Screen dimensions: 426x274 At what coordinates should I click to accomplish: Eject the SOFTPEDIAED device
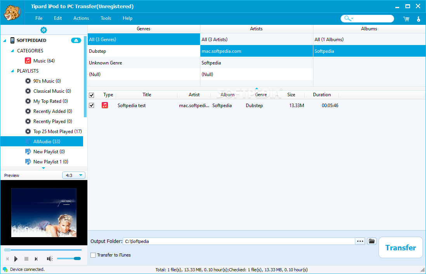pyautogui.click(x=76, y=40)
